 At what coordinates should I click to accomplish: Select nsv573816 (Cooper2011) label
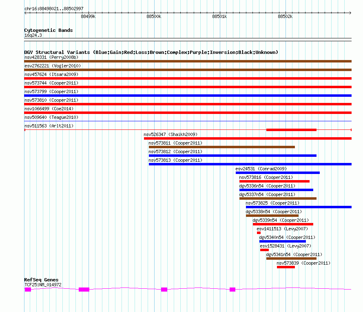266,177
